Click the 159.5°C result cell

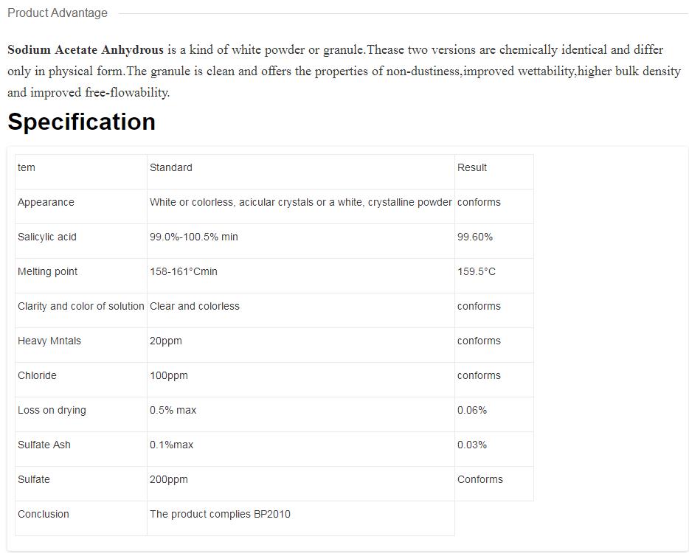(x=477, y=271)
